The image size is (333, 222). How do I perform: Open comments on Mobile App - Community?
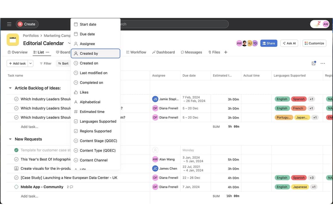click(70, 187)
